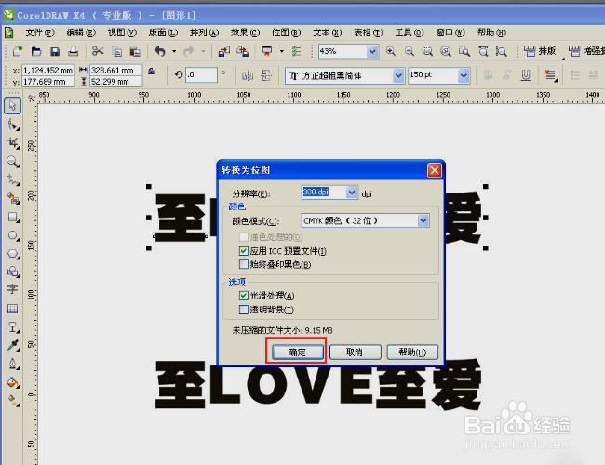The width and height of the screenshot is (605, 465).
Task: Select the Polygon tool
Action: 13,254
